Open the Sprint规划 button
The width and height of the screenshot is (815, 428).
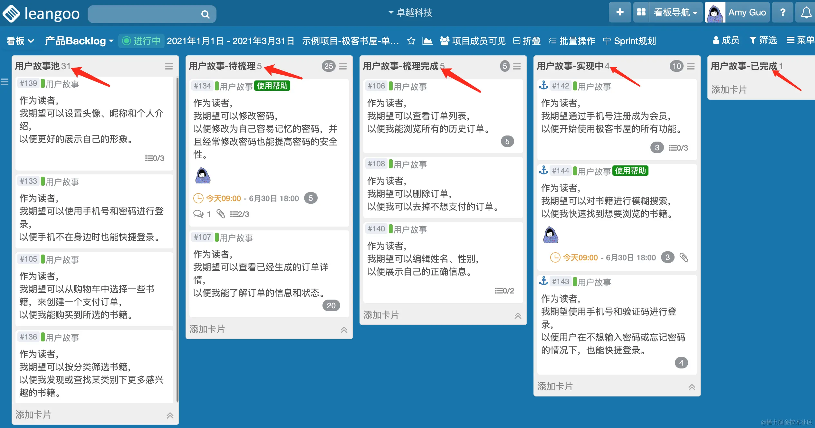(629, 41)
